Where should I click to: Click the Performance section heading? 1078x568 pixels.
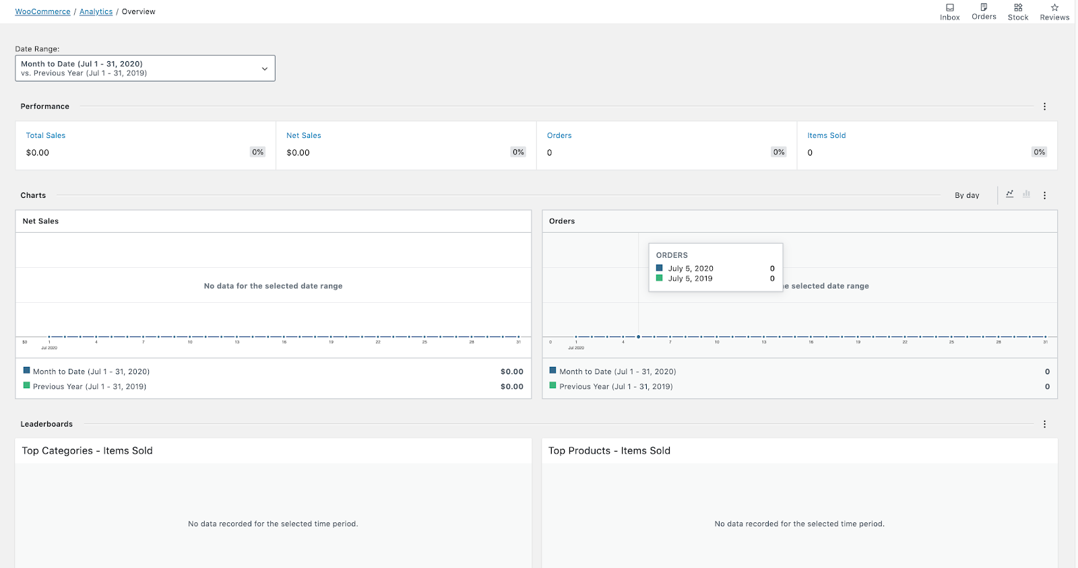(x=45, y=106)
